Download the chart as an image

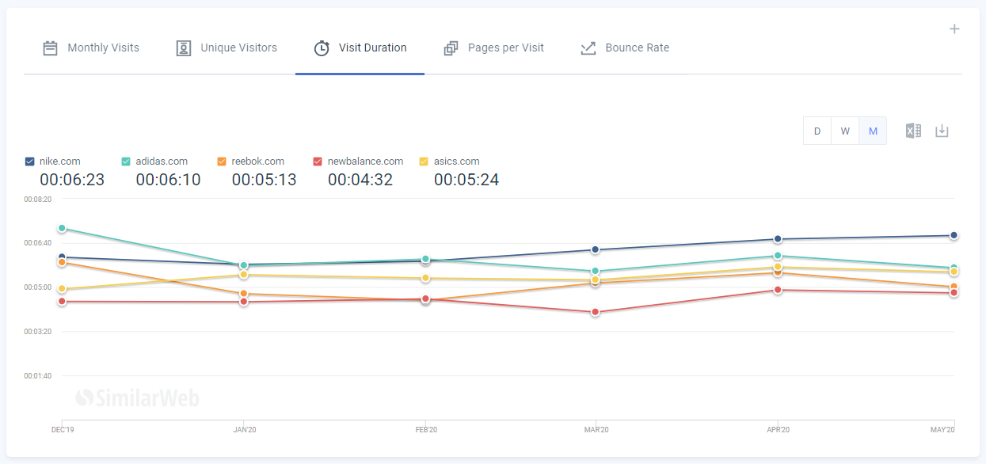click(x=942, y=131)
